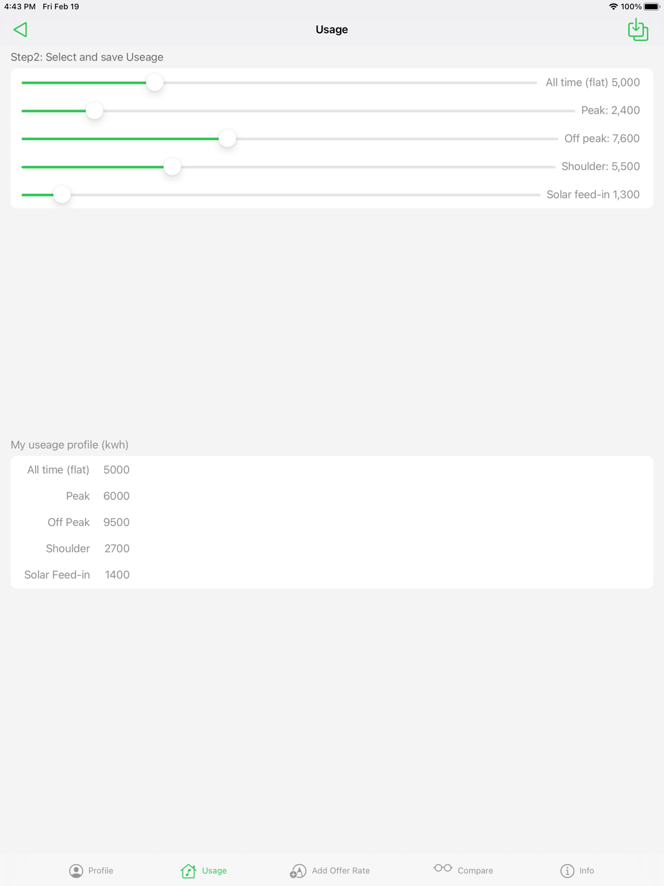Screen dimensions: 664x886
Task: Click the Shoulder slider knob
Action: (172, 167)
